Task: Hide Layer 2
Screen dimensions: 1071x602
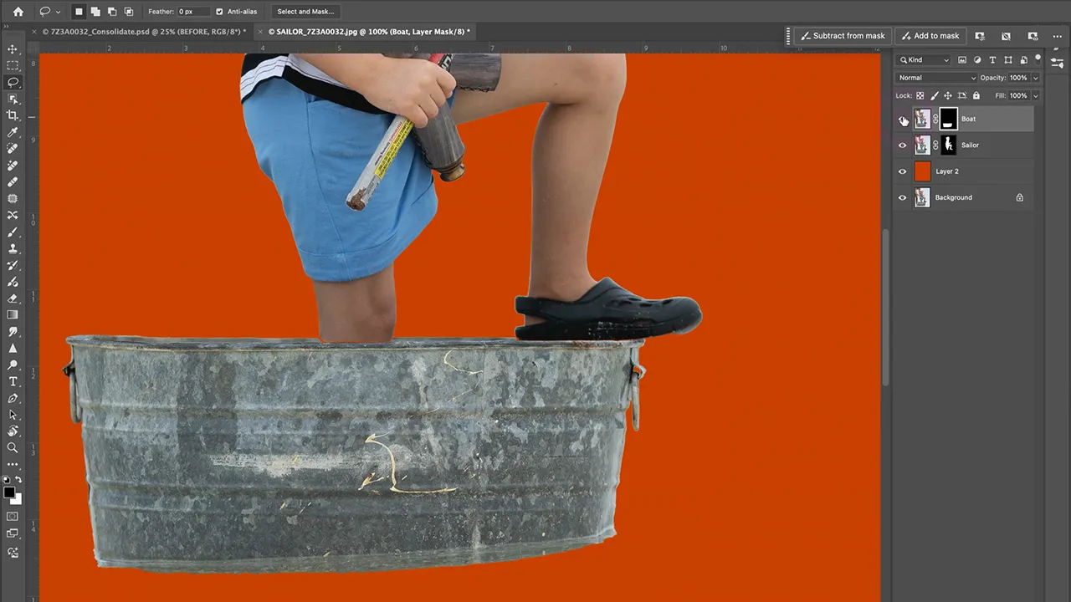Action: coord(902,171)
